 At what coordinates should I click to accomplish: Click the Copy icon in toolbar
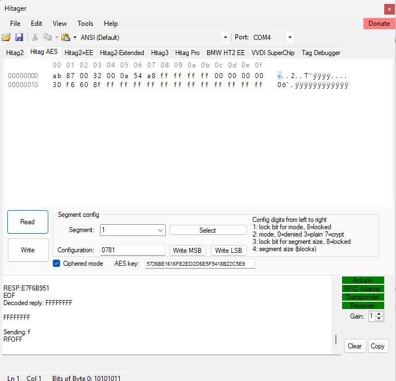coord(47,38)
